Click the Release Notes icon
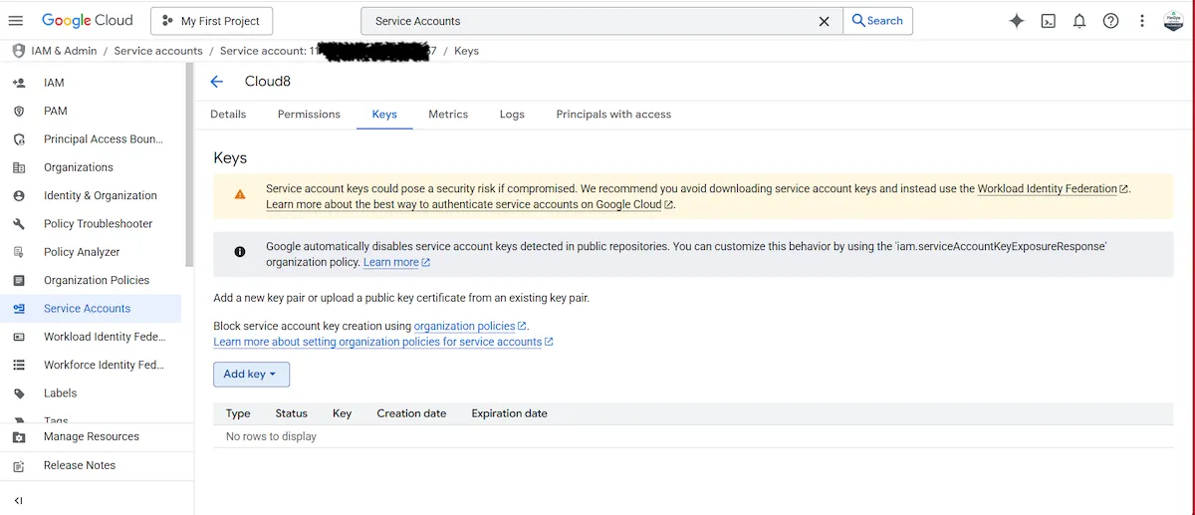1195x515 pixels. (19, 465)
